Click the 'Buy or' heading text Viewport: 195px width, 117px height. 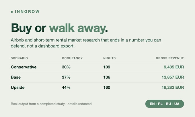point(29,28)
